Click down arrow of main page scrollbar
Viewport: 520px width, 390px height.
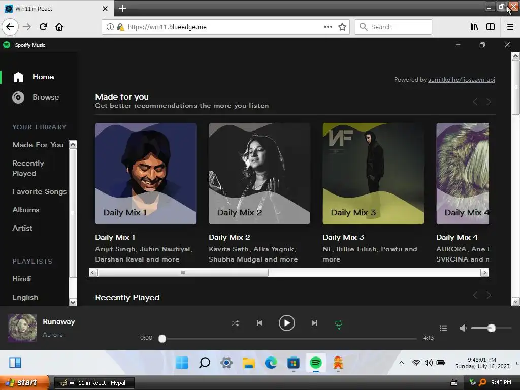coord(516,302)
